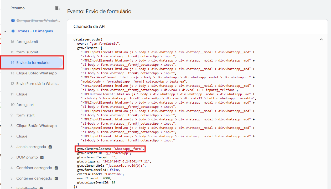
Task: Collapse the Drones - FB imagens event tree
Action: [5, 31]
